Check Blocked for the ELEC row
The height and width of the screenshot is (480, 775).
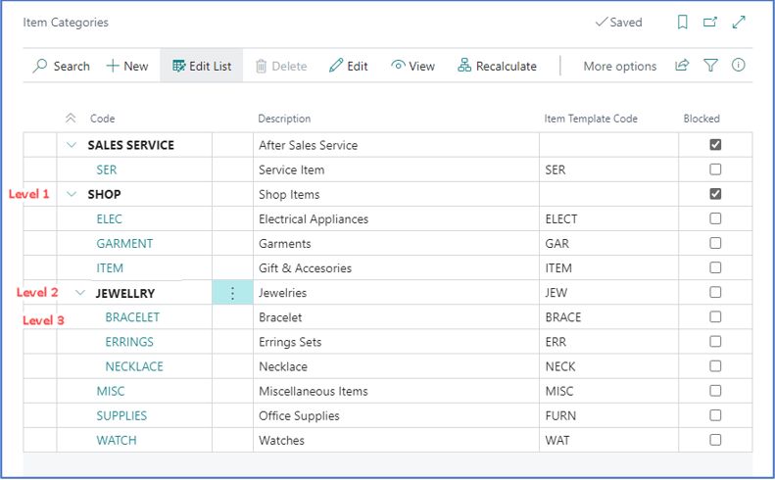point(715,218)
